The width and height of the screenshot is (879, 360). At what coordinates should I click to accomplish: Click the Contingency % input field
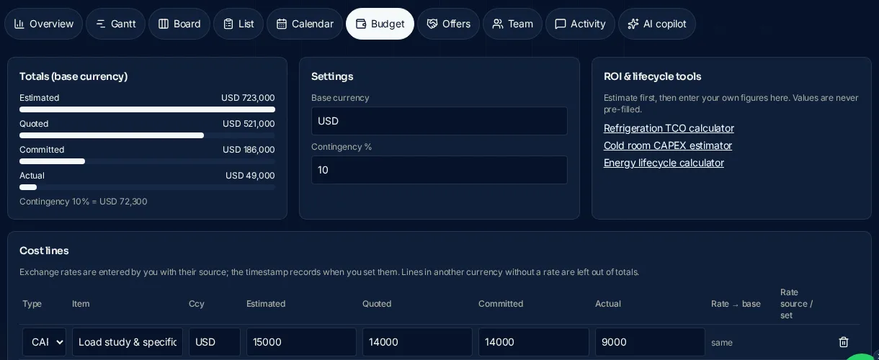(439, 170)
